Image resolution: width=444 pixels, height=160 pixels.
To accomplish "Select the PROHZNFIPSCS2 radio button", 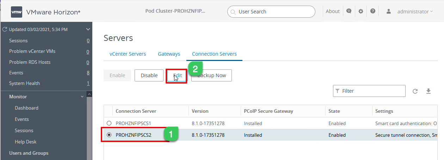I will point(109,135).
